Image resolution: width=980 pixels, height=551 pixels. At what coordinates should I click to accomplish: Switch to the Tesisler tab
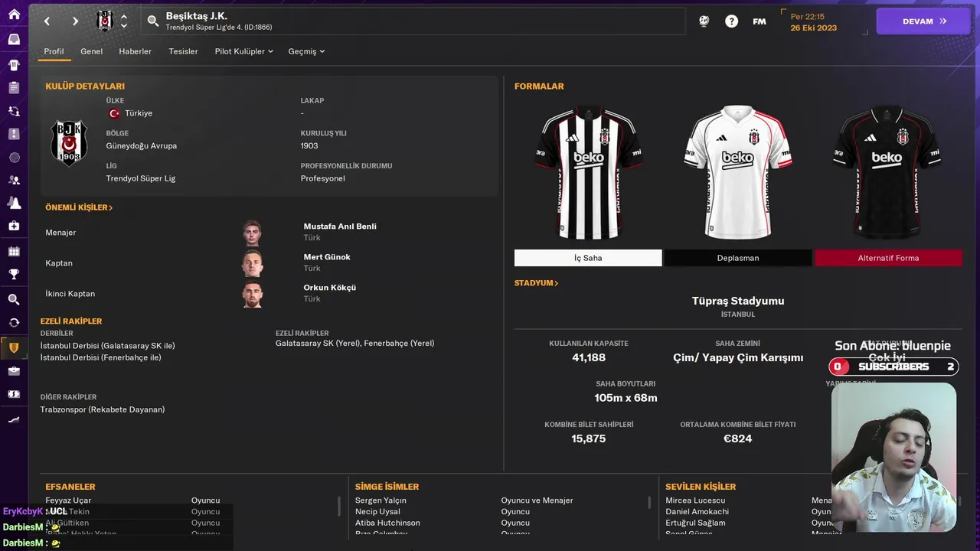pyautogui.click(x=183, y=51)
